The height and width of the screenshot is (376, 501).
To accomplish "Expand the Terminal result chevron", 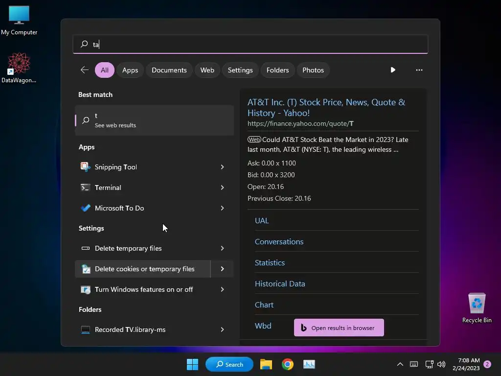I will [222, 188].
